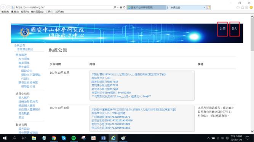254x142 pixels.
Task: Click the smiley feedback icon
Action: tap(251, 8)
